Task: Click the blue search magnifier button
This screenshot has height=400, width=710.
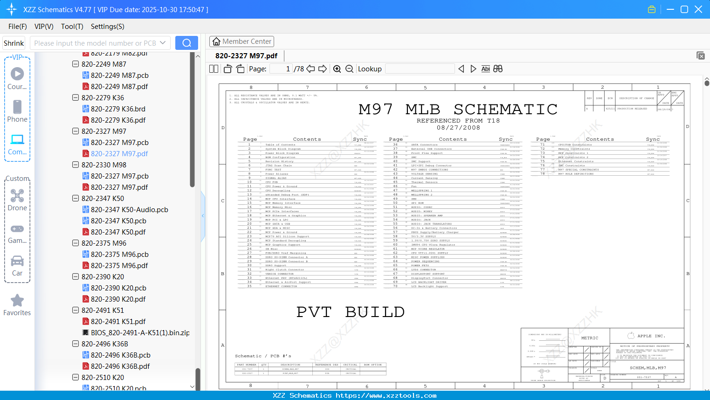Action: pyautogui.click(x=186, y=43)
